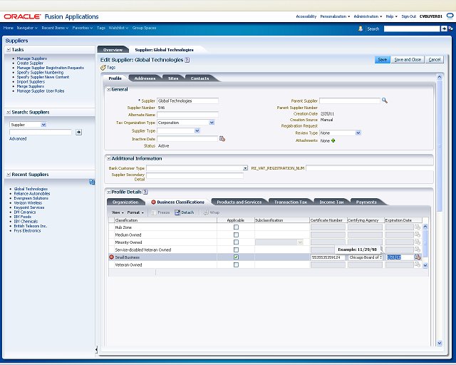Viewport: 456px width, 365px height.
Task: Click the user icon beside Search
Action: (x=361, y=29)
